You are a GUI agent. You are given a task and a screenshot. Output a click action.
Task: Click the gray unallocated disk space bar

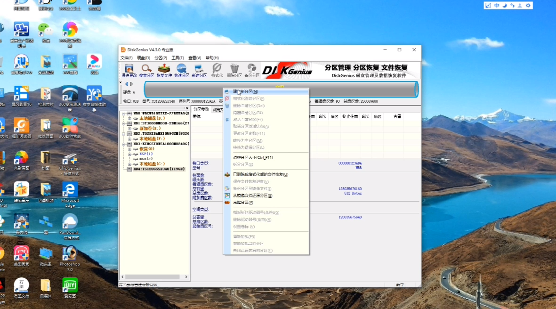coord(281,89)
